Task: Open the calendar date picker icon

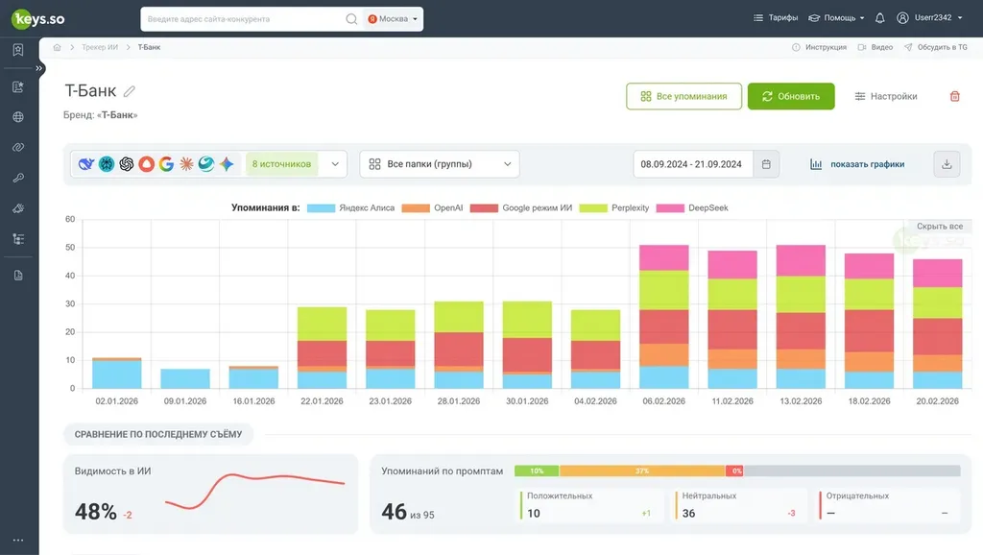Action: 766,163
